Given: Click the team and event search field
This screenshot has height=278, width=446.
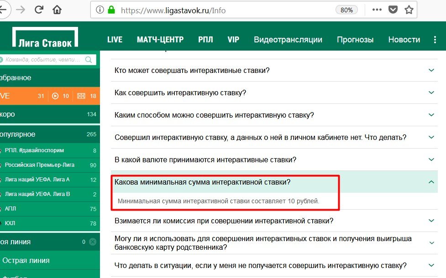Looking at the screenshot, I should (x=43, y=59).
